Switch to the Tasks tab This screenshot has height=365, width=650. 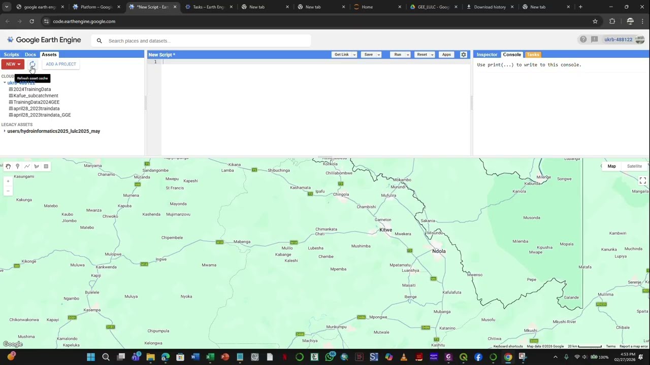click(x=533, y=55)
